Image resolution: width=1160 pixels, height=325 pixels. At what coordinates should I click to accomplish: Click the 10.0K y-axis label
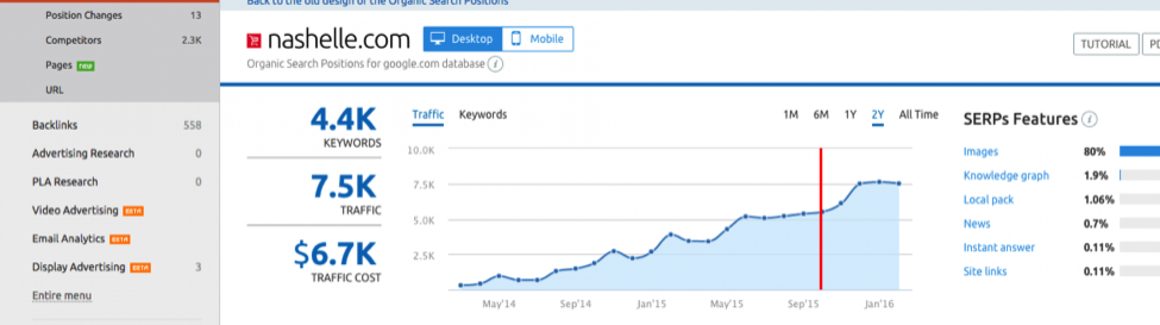pyautogui.click(x=421, y=151)
